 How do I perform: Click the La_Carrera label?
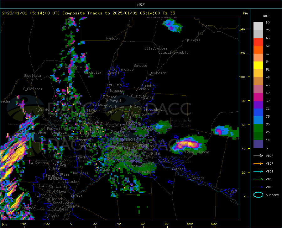39,163
